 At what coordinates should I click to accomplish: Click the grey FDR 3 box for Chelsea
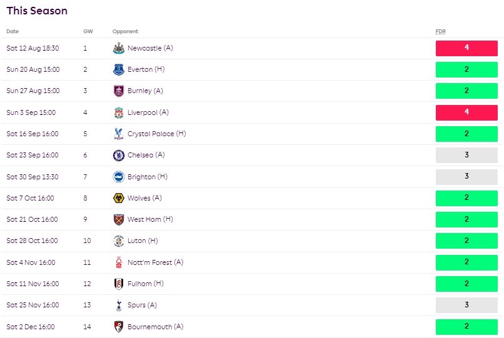tap(466, 155)
